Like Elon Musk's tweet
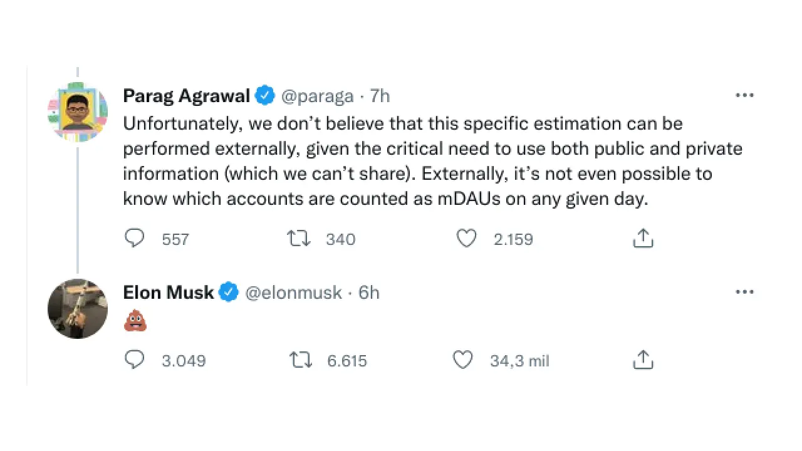 tap(462, 360)
